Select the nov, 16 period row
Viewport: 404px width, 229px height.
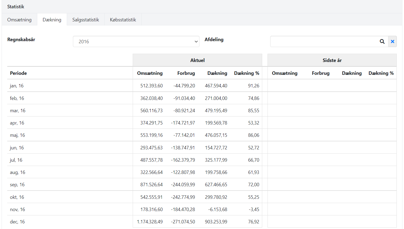pyautogui.click(x=17, y=209)
